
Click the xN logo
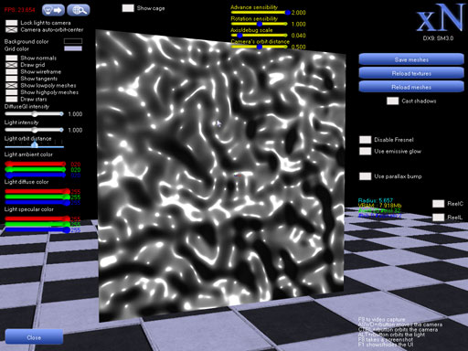coord(440,18)
